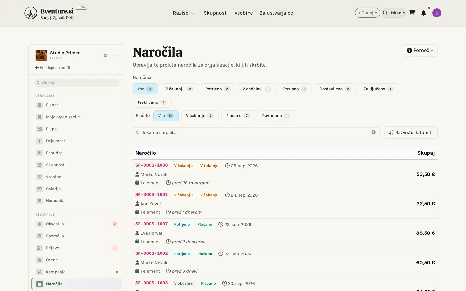The height and width of the screenshot is (291, 466).
Task: Click customer name Eva Horvat
Action: click(x=151, y=233)
